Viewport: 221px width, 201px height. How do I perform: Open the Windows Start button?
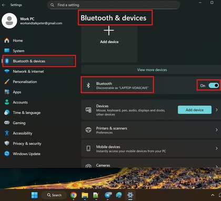point(35,195)
